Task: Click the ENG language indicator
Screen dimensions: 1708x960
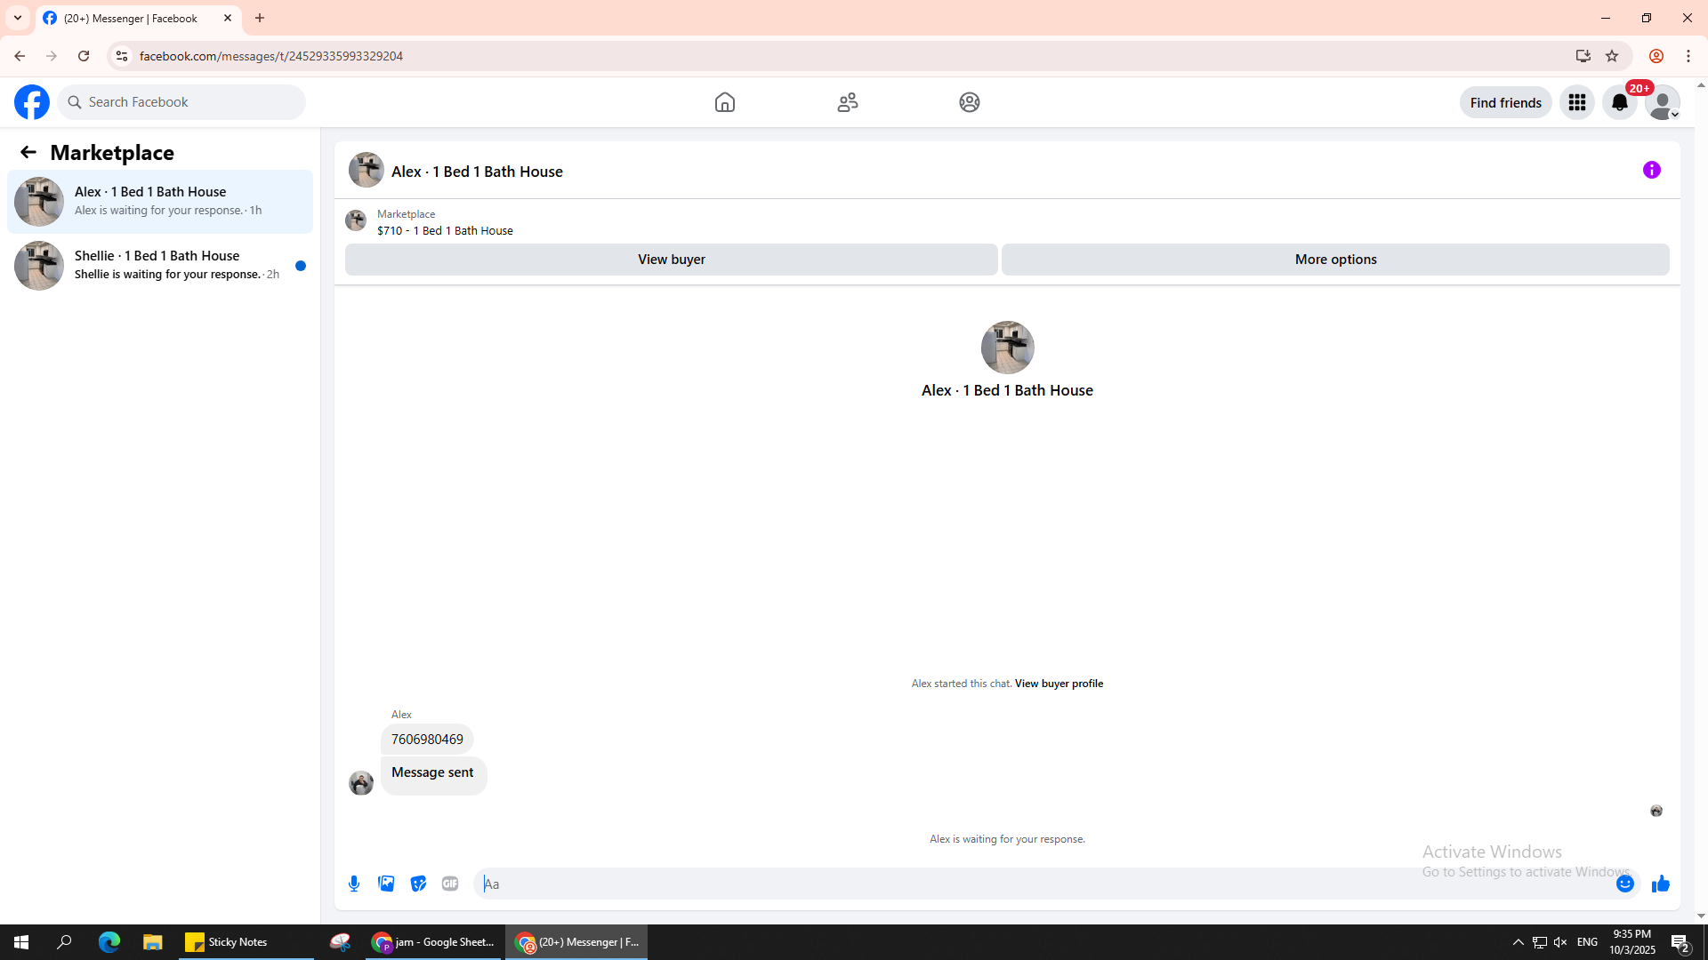Action: 1587,942
